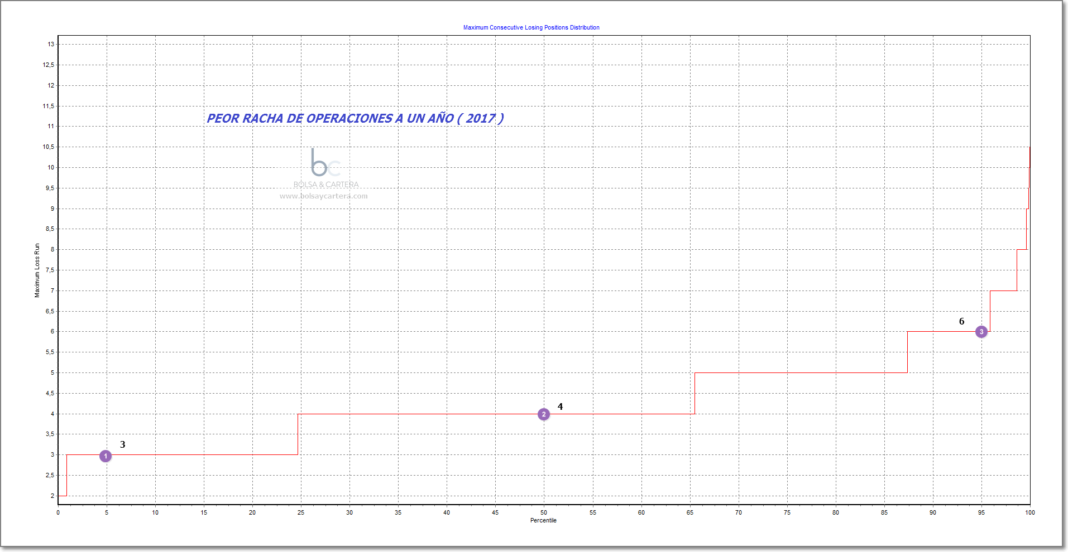Click the 13 tick on the y-axis
Screen dimensions: 1068x552
pos(51,44)
